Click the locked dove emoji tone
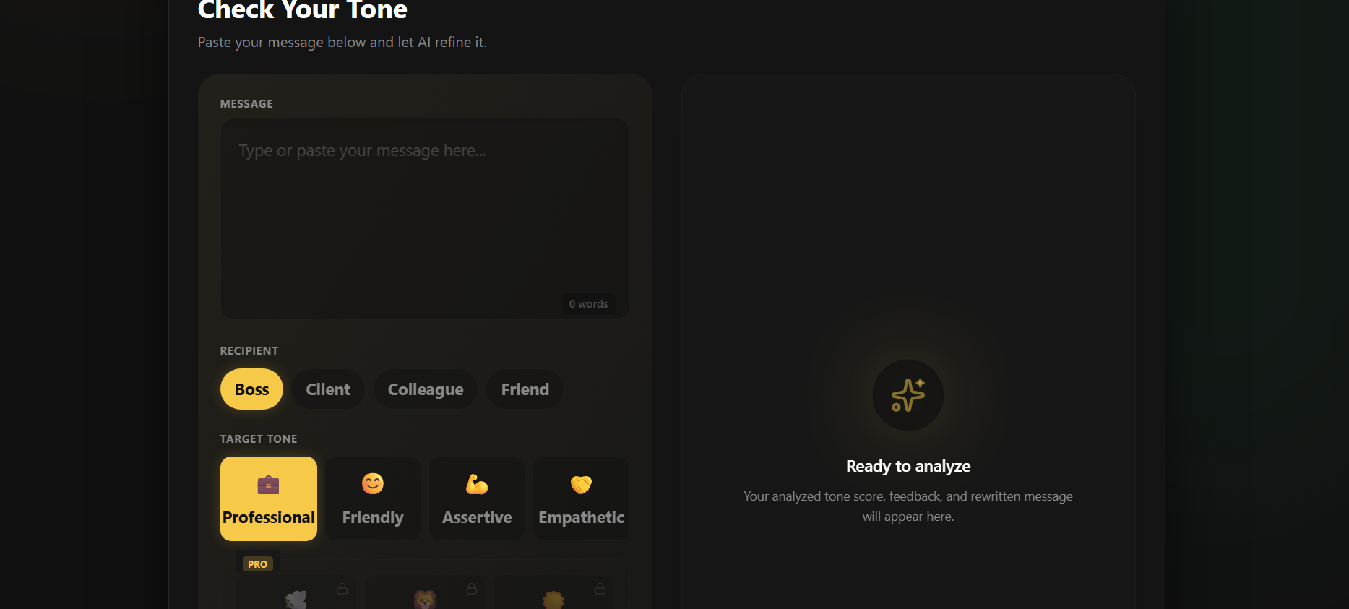 tap(296, 593)
